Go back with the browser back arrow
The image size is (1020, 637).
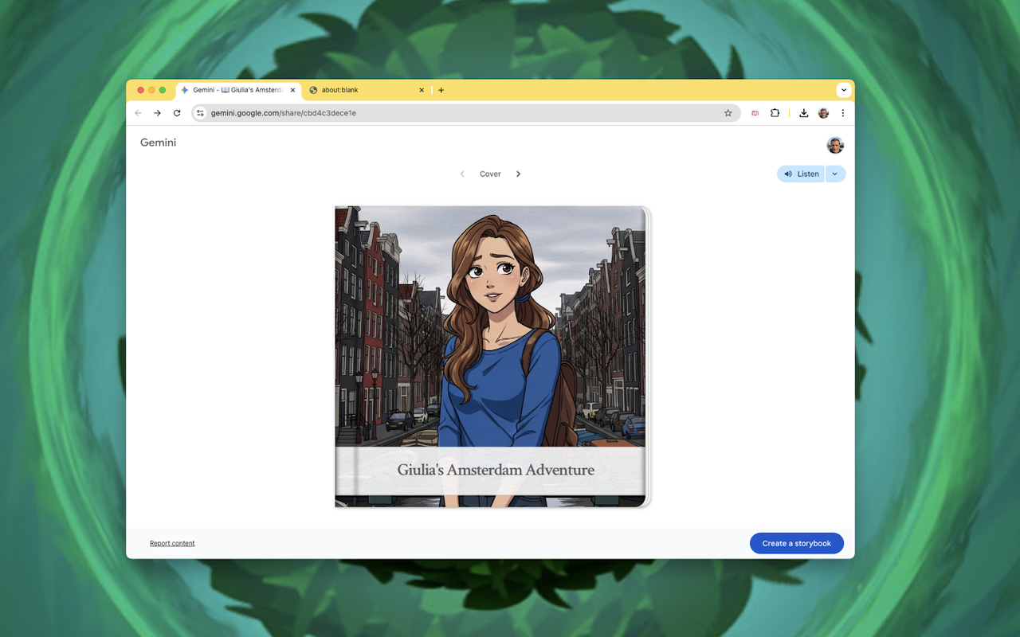click(138, 113)
